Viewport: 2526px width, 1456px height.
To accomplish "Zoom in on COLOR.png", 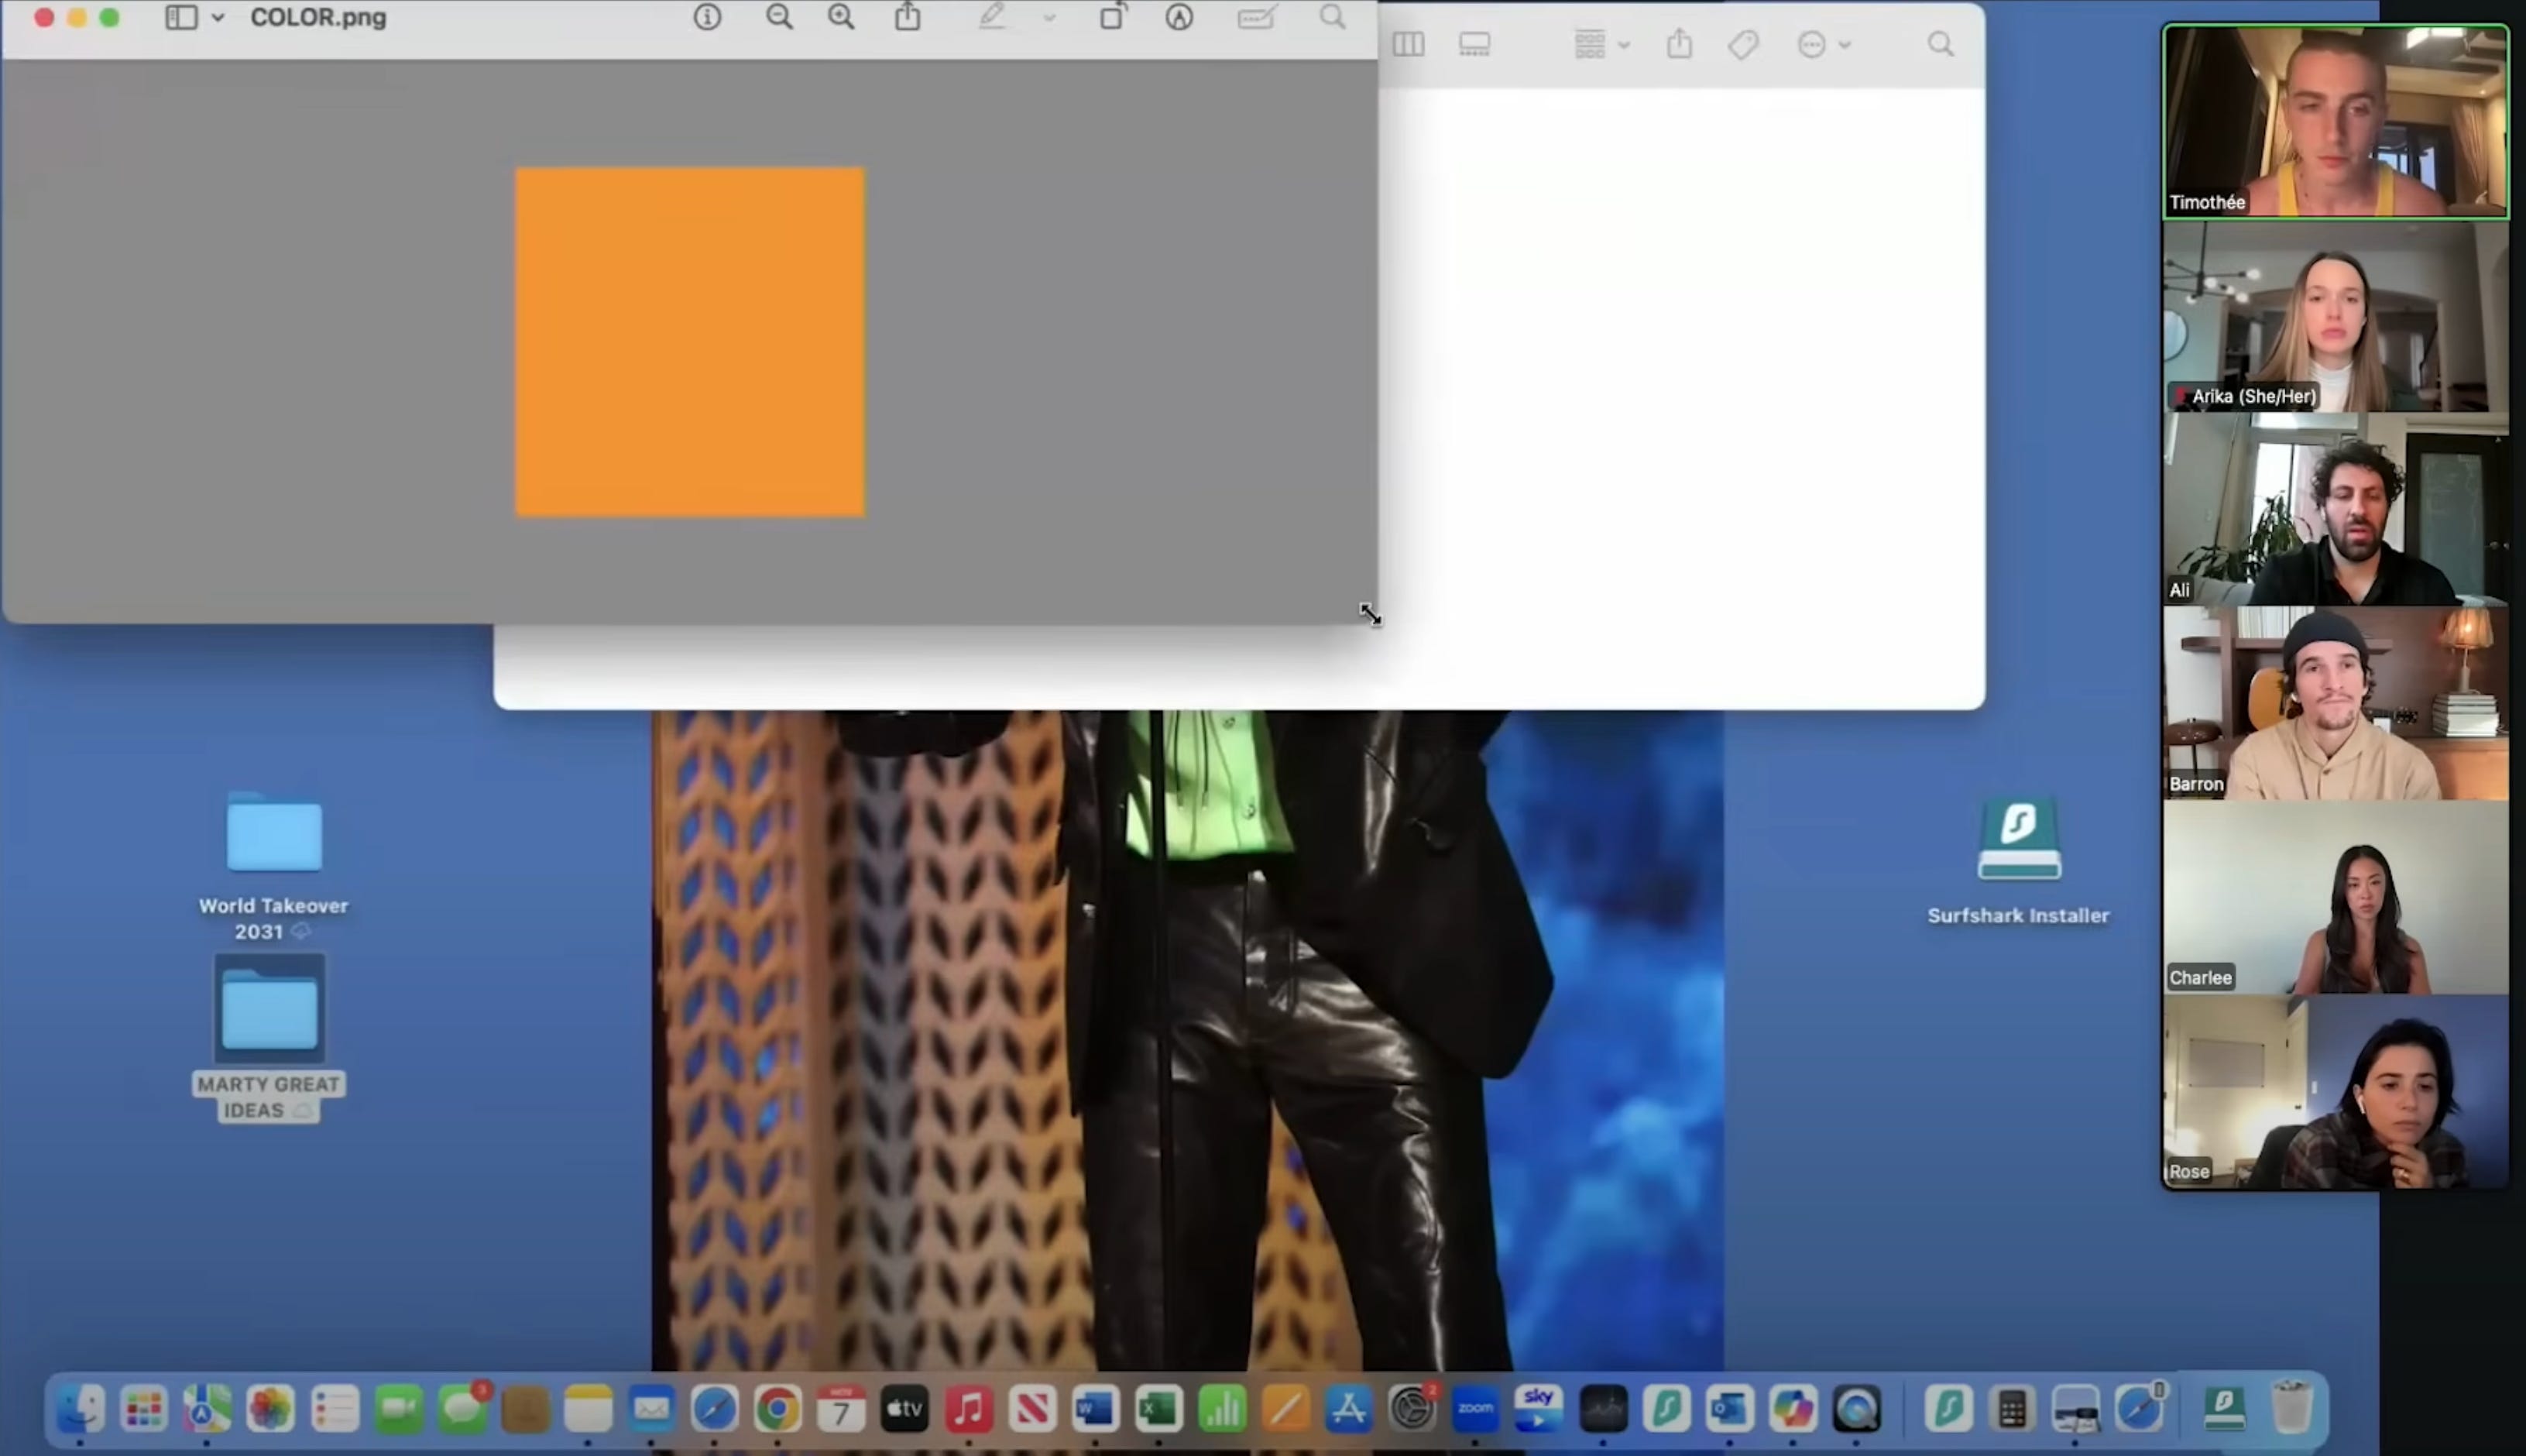I will tap(841, 17).
